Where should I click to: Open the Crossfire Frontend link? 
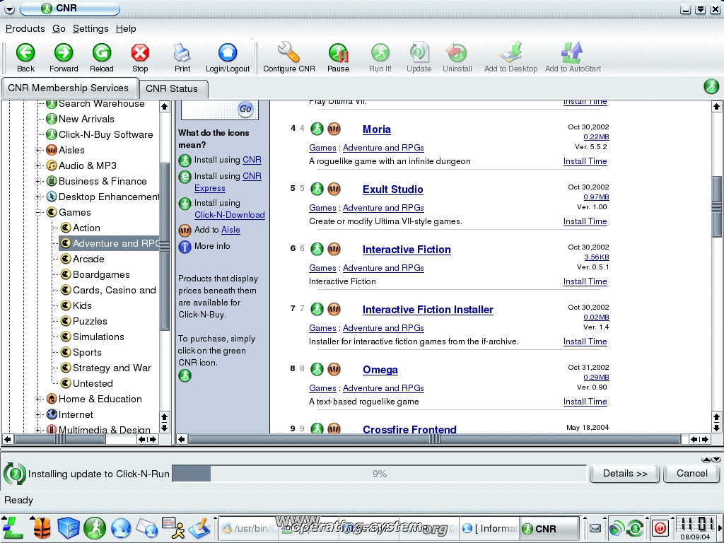pos(409,429)
